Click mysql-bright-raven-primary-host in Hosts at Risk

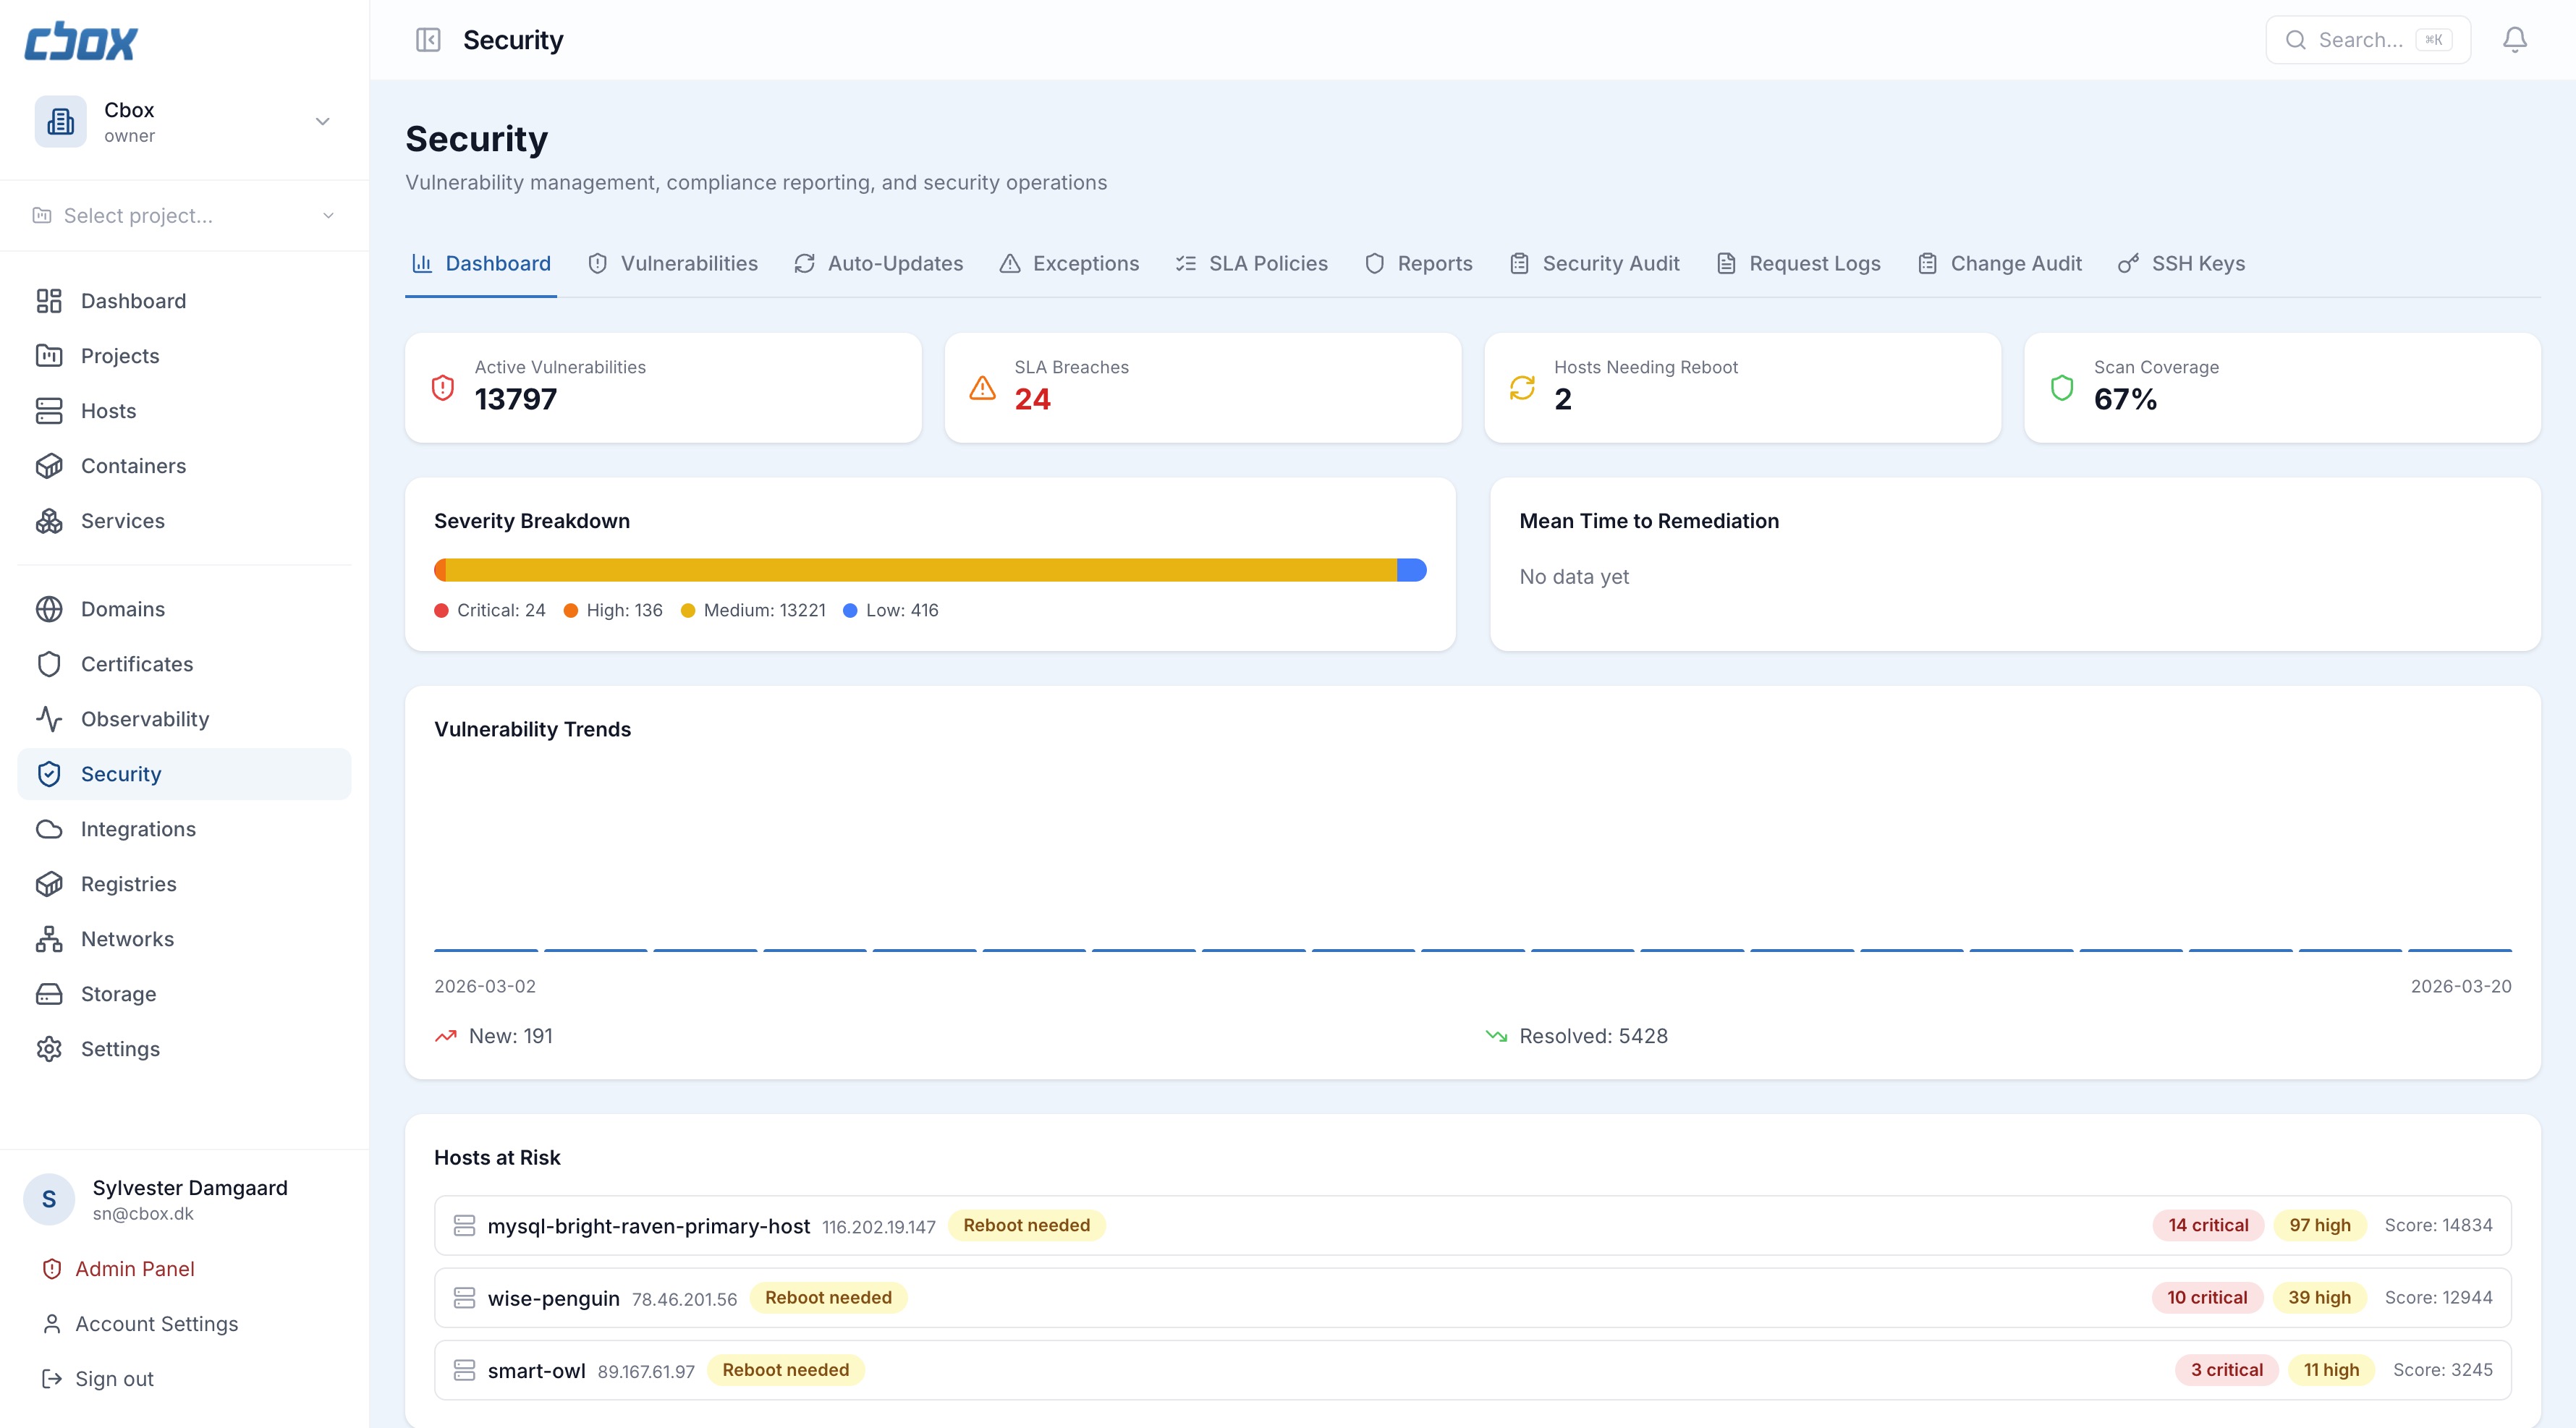tap(648, 1225)
